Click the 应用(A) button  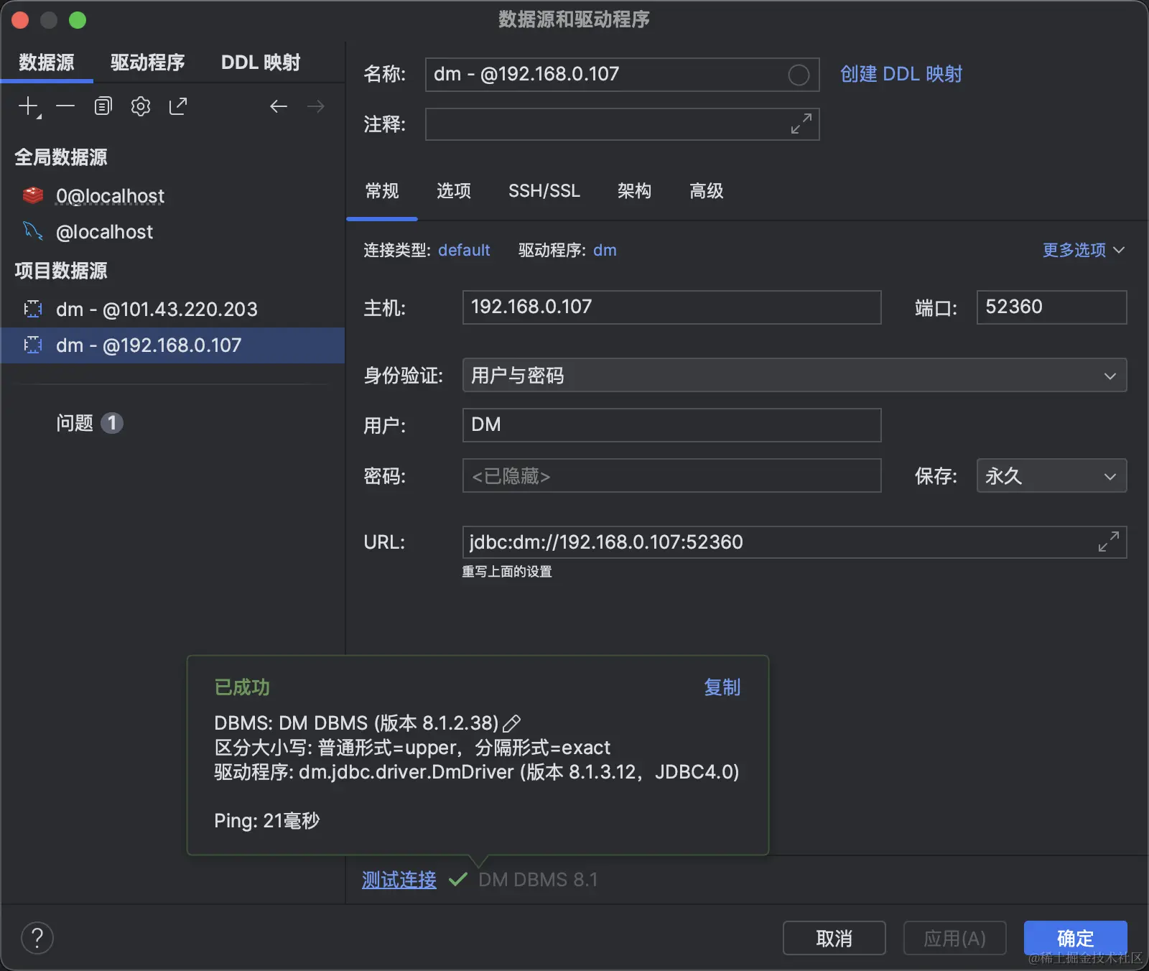(954, 938)
